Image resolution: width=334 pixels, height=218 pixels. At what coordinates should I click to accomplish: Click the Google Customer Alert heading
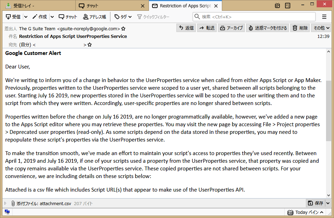point(33,53)
